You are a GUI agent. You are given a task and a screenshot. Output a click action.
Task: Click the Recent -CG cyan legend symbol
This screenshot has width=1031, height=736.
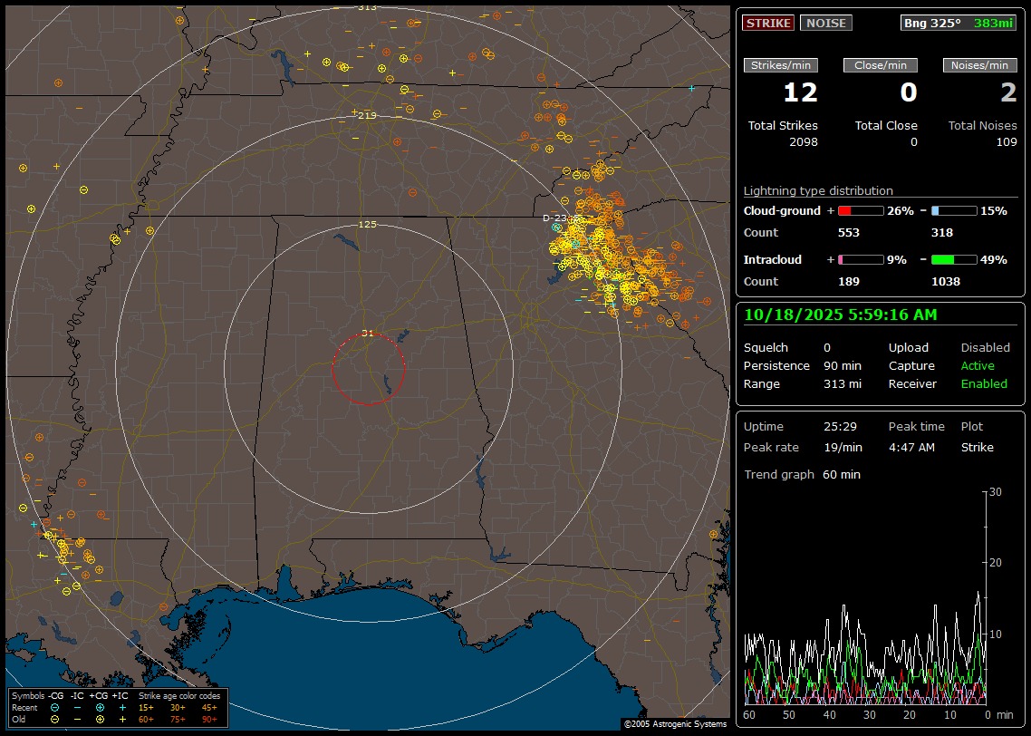[55, 707]
